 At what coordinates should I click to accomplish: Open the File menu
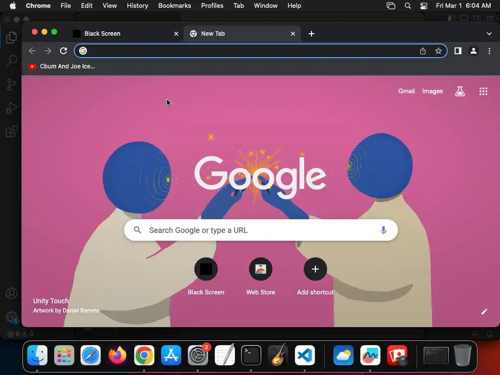coord(66,6)
